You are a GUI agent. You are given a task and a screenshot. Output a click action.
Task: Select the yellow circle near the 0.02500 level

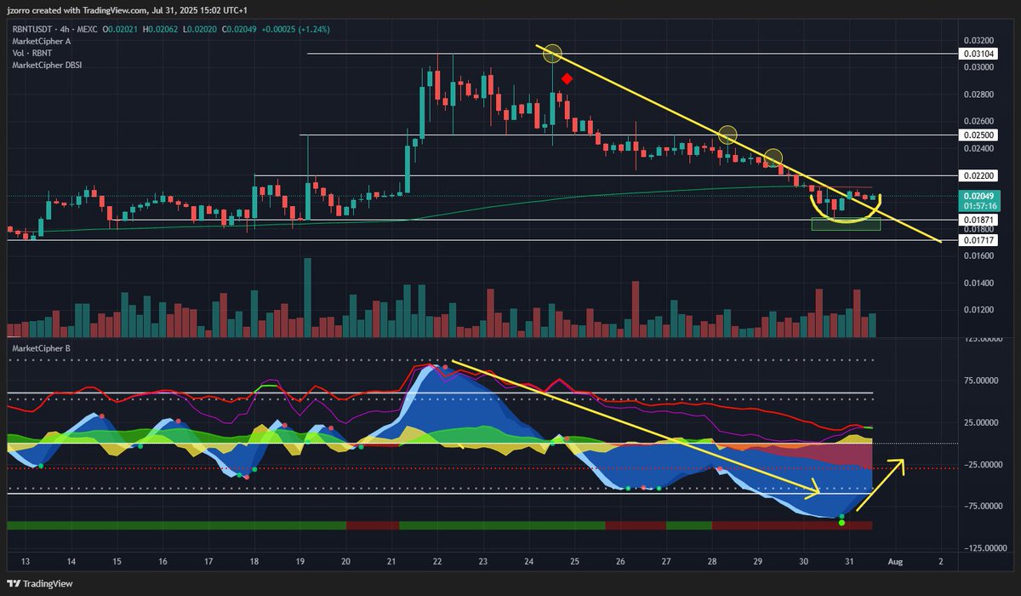pyautogui.click(x=728, y=135)
